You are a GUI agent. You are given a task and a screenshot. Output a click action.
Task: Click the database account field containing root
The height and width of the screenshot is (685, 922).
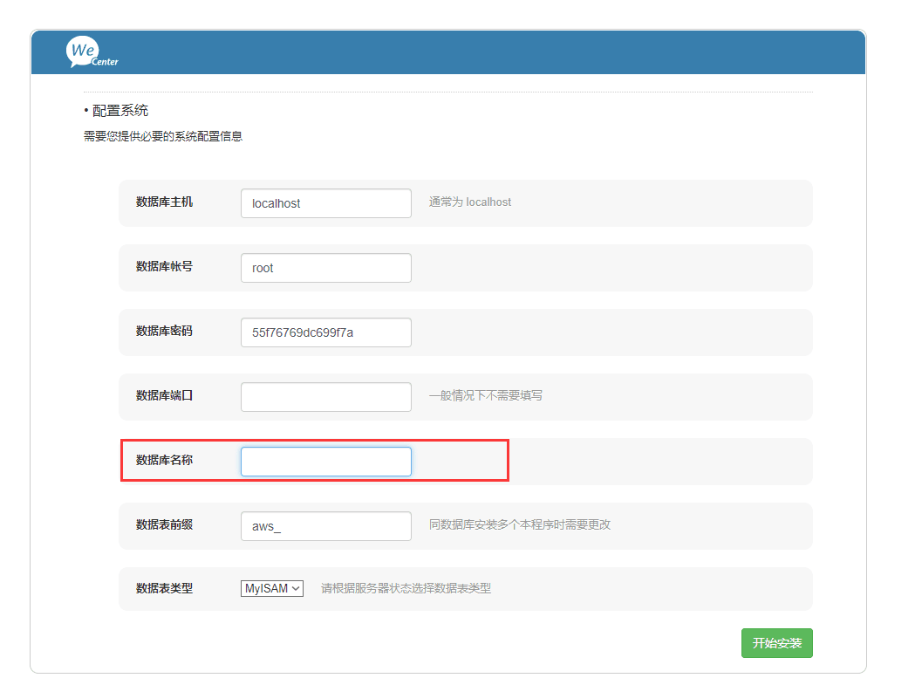(x=325, y=268)
